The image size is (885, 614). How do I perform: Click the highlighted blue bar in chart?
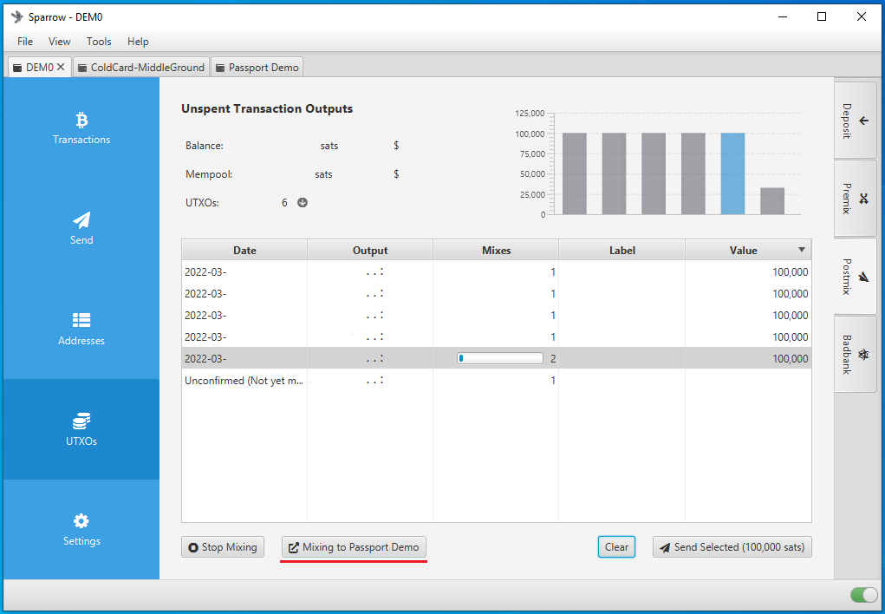click(x=732, y=174)
